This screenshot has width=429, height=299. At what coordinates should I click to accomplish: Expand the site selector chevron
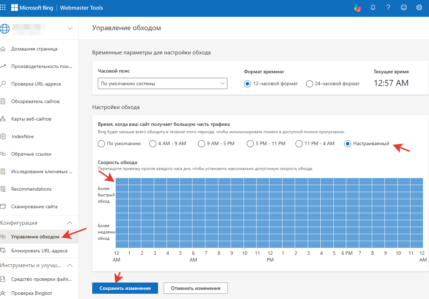[x=70, y=28]
